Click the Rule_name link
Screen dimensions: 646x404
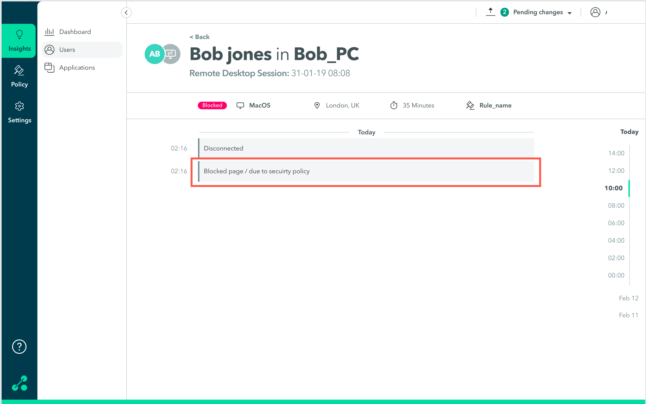[495, 105]
